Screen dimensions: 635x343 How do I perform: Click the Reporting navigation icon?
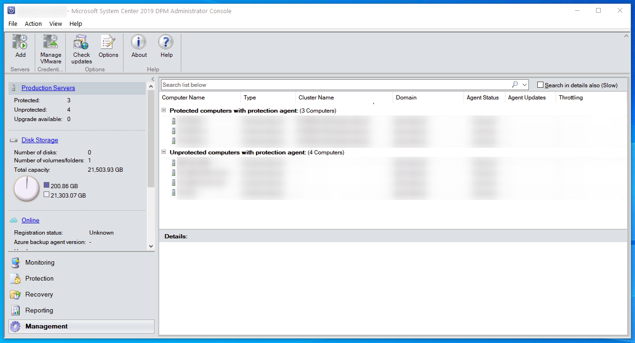[15, 311]
